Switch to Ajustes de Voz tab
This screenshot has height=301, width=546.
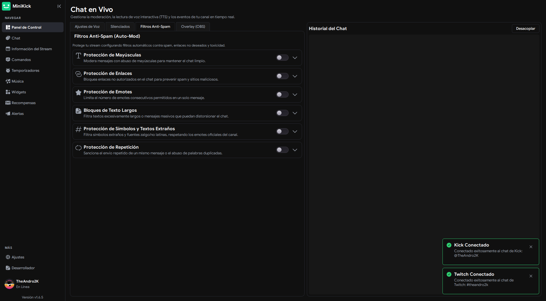point(87,26)
